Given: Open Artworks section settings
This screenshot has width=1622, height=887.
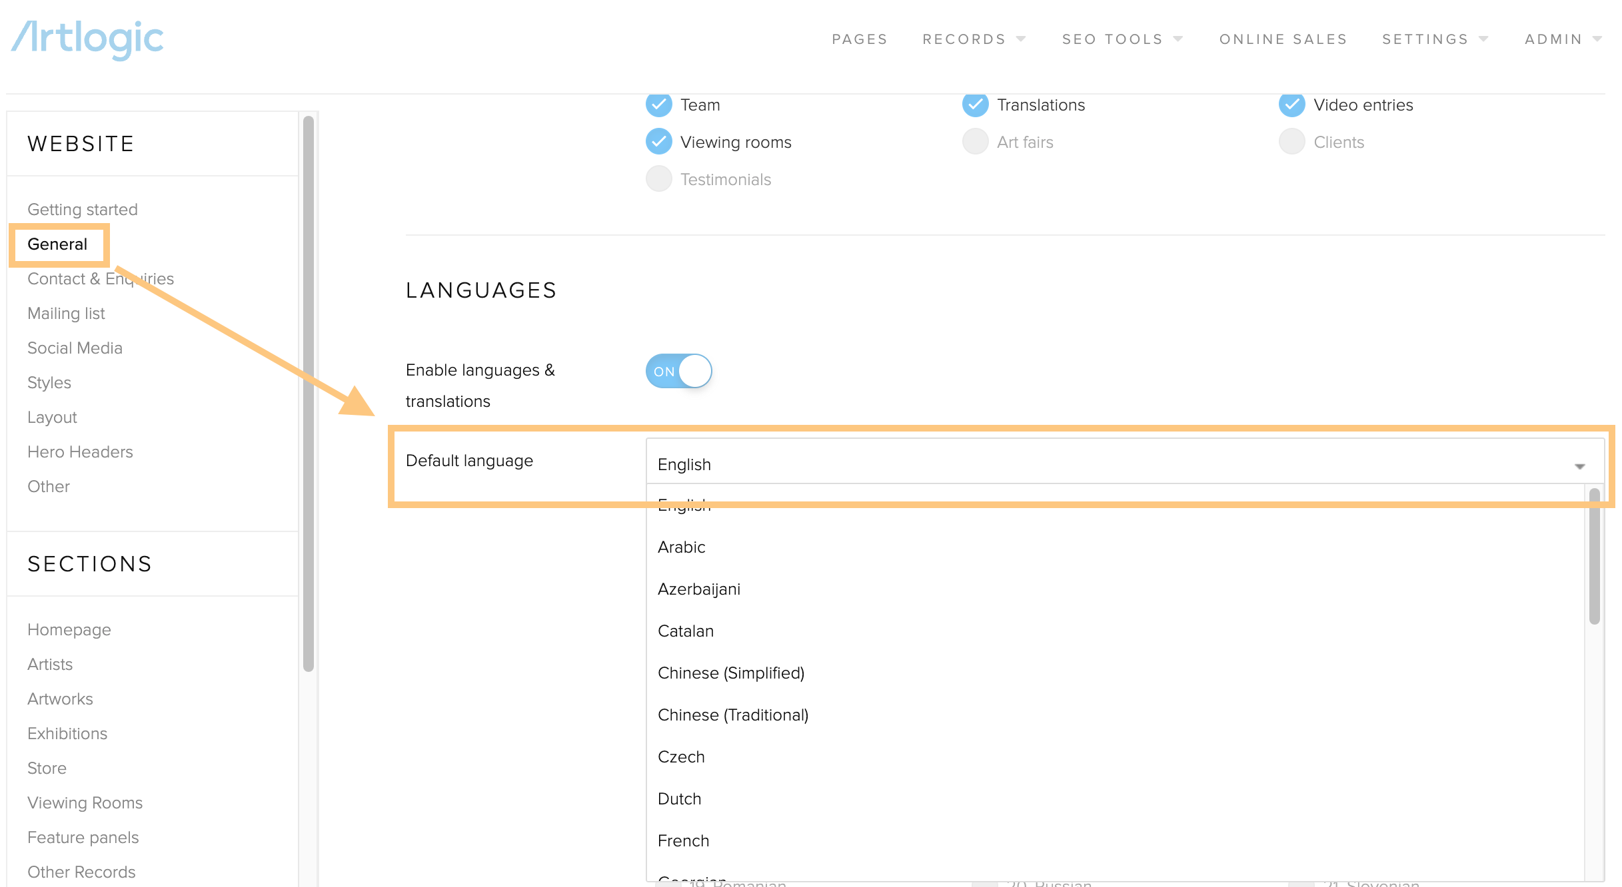Looking at the screenshot, I should (60, 699).
